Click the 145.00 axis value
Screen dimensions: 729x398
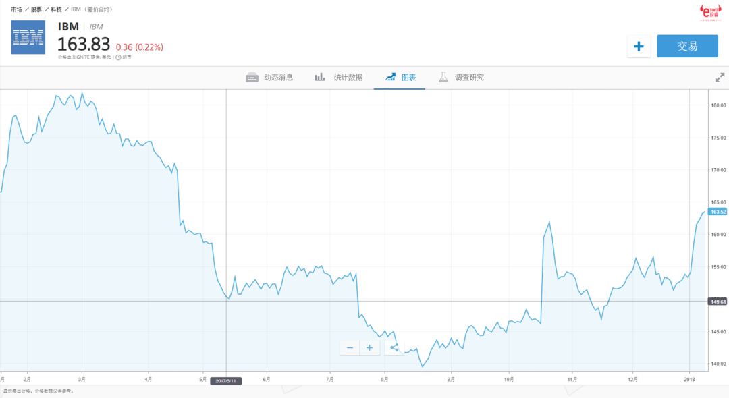(718, 332)
